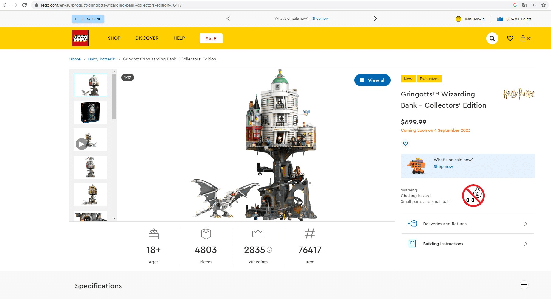Click the Building Instructions chevron arrow

coord(526,244)
